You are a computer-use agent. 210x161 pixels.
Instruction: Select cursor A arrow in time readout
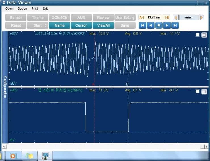[x=141, y=18]
